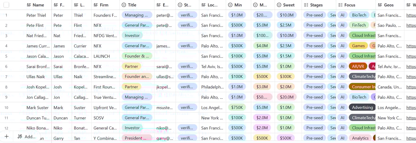Click the multi-select icon beside Stages header
The width and height of the screenshot is (416, 143).
[x=306, y=5]
